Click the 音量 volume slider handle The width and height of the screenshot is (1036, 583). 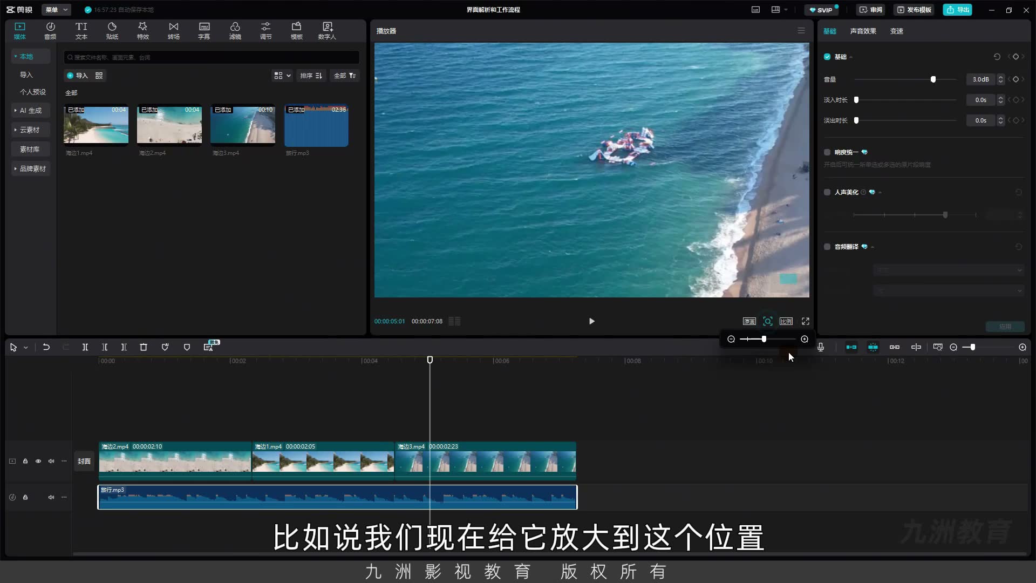[933, 79]
